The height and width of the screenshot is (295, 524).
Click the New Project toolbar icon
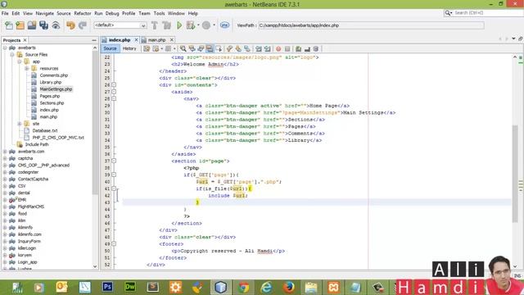point(20,25)
